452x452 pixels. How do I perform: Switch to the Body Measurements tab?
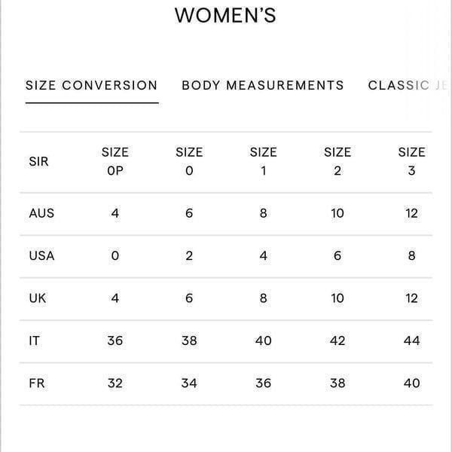(263, 85)
